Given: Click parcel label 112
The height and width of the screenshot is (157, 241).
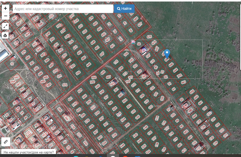Looking at the screenshot, I should [x=134, y=85].
